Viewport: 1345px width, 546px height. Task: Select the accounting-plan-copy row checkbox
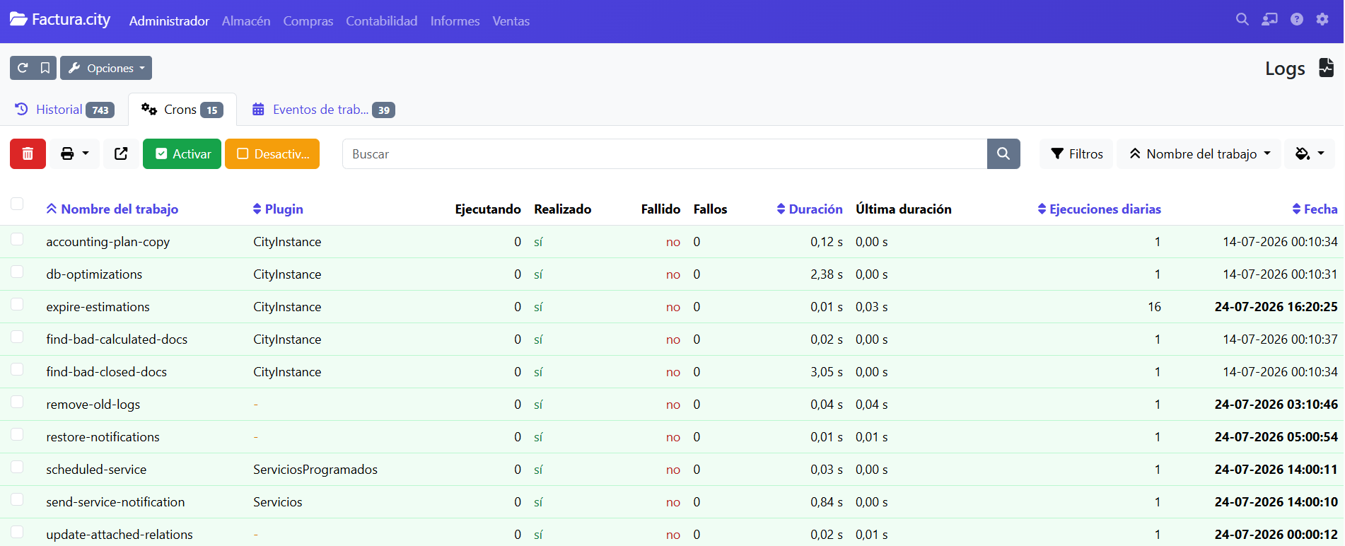[17, 239]
